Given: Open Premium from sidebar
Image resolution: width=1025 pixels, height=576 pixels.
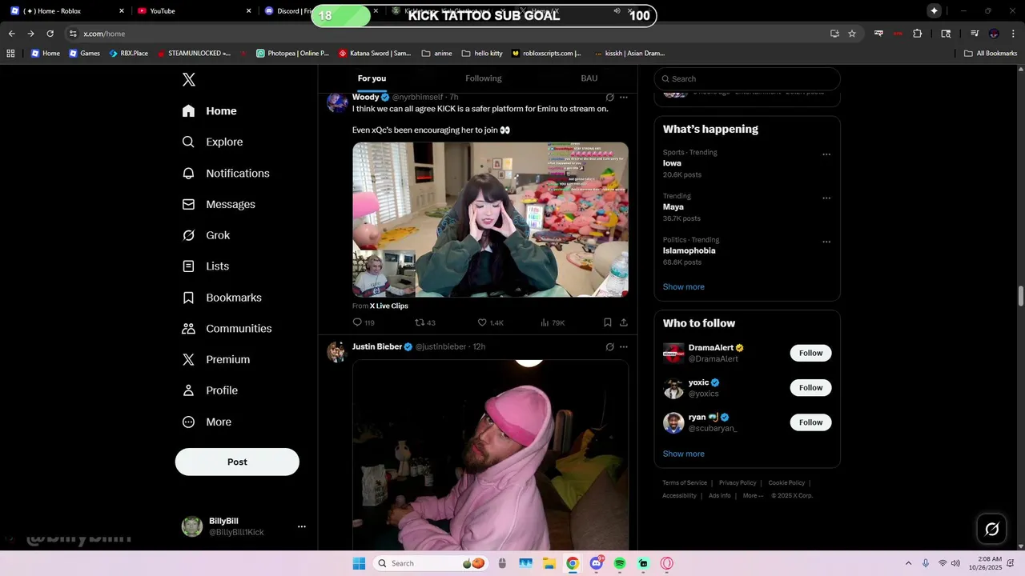Looking at the screenshot, I should point(216,360).
